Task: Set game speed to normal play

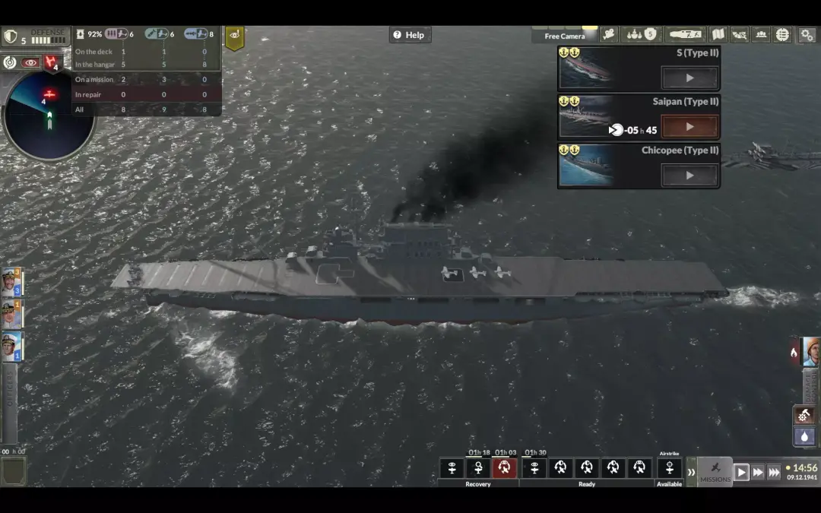Action: 741,473
